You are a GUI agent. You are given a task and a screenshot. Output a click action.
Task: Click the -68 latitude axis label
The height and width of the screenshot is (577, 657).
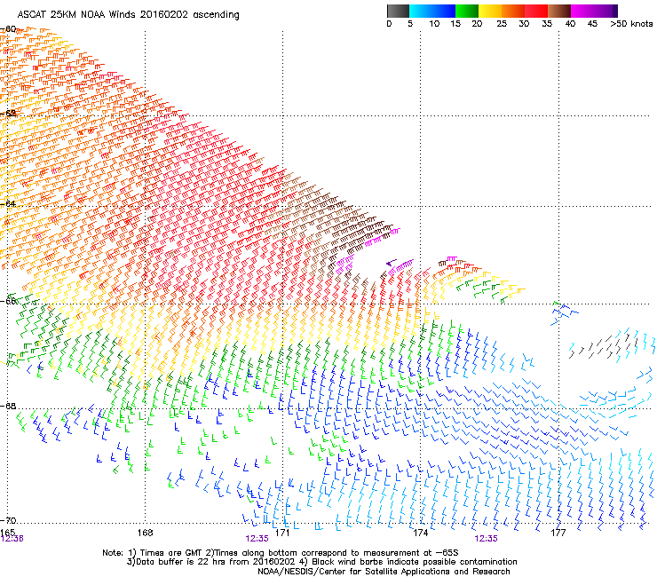point(9,406)
